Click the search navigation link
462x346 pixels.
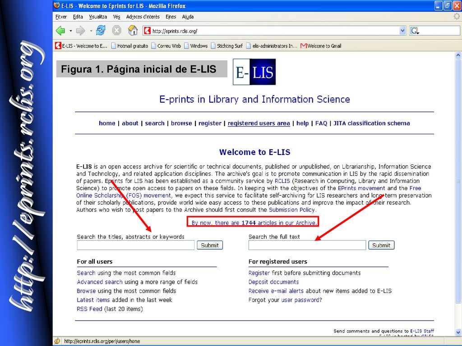coord(155,123)
